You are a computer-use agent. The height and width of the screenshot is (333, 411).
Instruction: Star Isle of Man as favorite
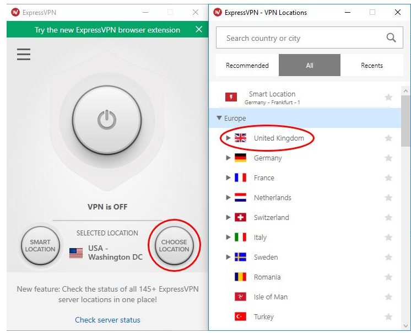click(388, 297)
